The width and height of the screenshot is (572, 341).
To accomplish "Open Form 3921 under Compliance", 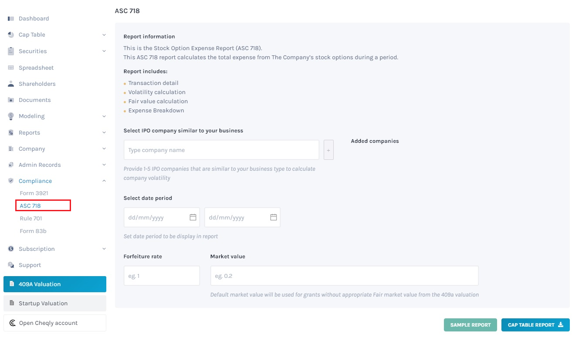I will click(34, 193).
